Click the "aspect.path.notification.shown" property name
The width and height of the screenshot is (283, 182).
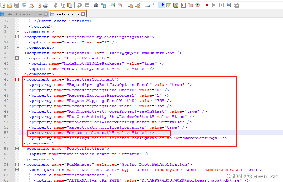pos(107,127)
